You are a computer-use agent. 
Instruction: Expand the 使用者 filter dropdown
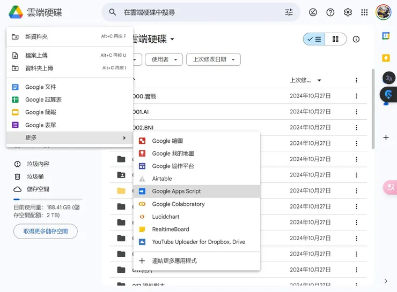(164, 59)
